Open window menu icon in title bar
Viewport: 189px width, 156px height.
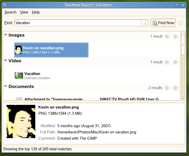click(x=5, y=5)
